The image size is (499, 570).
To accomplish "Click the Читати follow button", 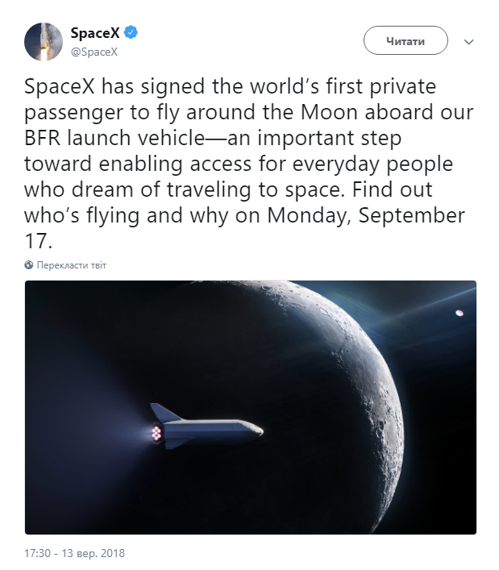I will click(405, 40).
